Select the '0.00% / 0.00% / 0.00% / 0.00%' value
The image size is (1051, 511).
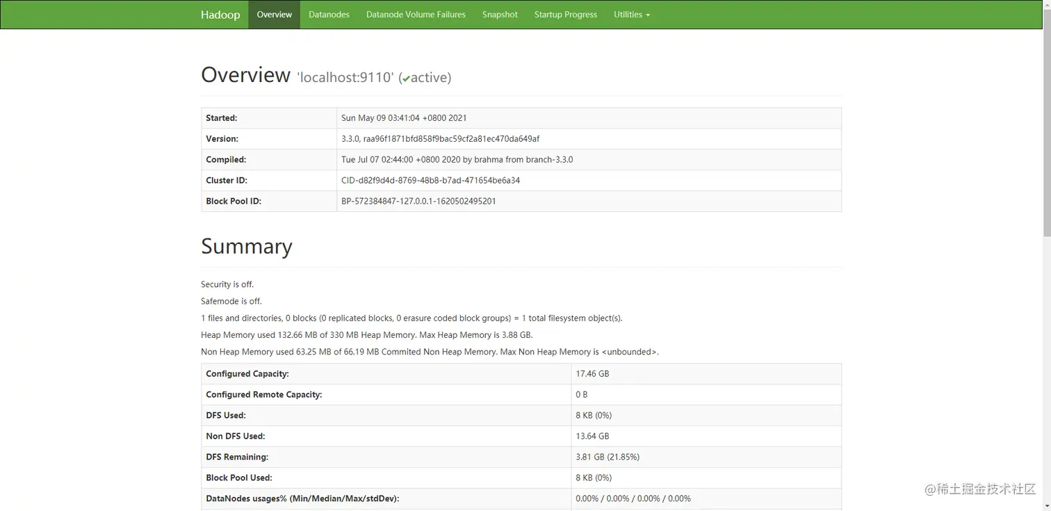pyautogui.click(x=633, y=499)
